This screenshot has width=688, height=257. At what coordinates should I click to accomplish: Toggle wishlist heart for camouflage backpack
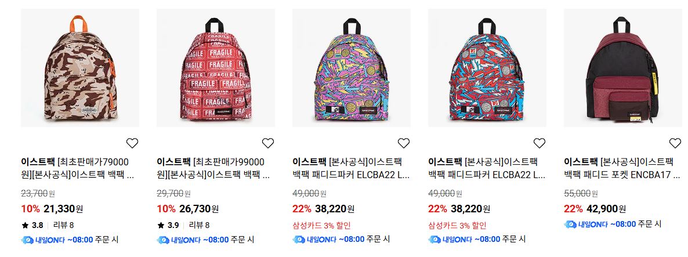tap(132, 143)
